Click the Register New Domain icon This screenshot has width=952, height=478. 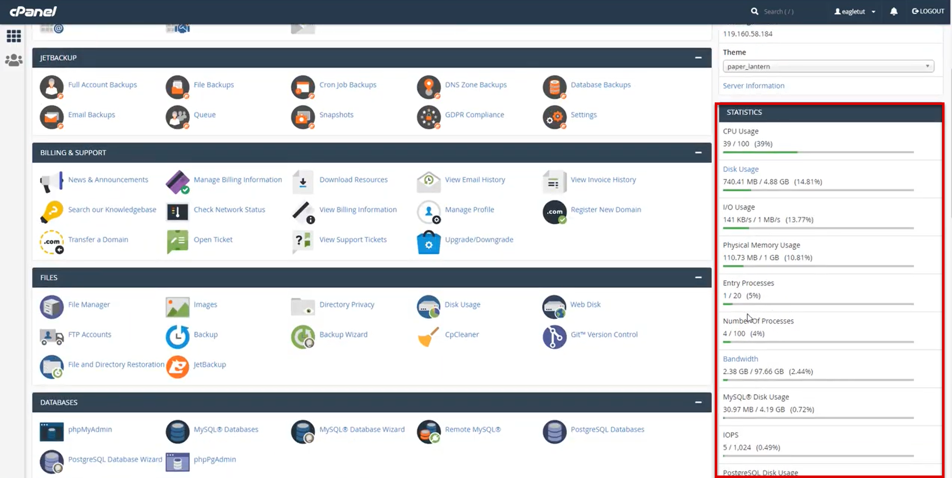pyautogui.click(x=554, y=212)
